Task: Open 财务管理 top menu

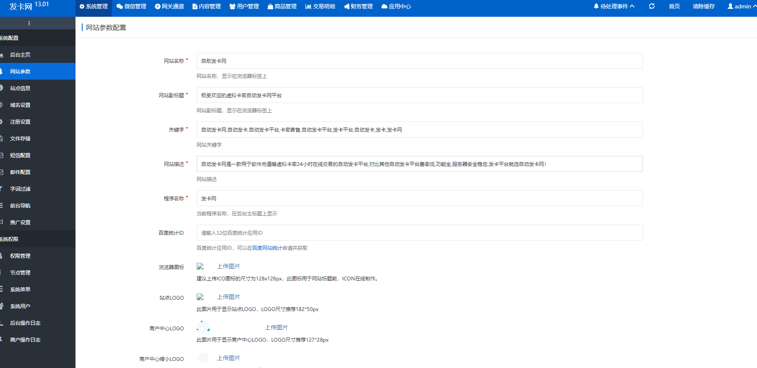Action: pyautogui.click(x=358, y=6)
